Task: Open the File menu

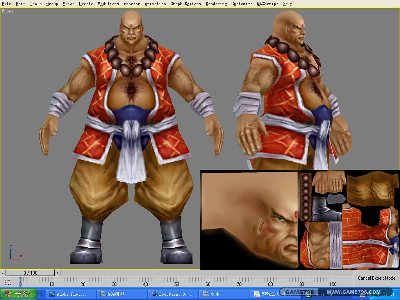Action: tap(6, 4)
